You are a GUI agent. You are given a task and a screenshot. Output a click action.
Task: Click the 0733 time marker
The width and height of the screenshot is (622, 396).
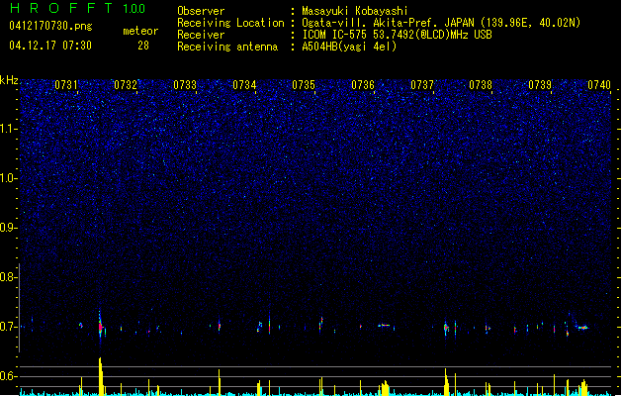click(185, 85)
